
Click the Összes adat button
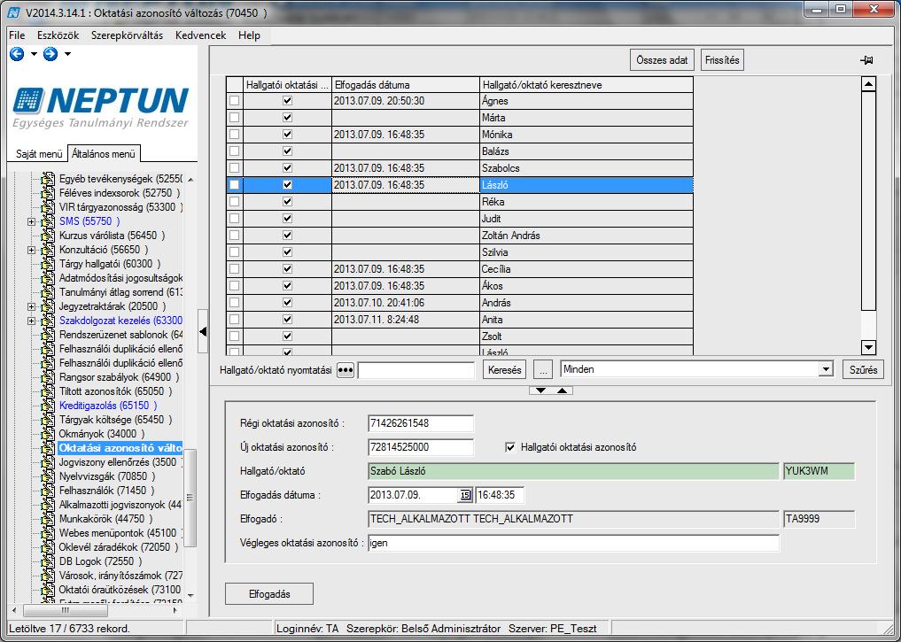tap(662, 59)
